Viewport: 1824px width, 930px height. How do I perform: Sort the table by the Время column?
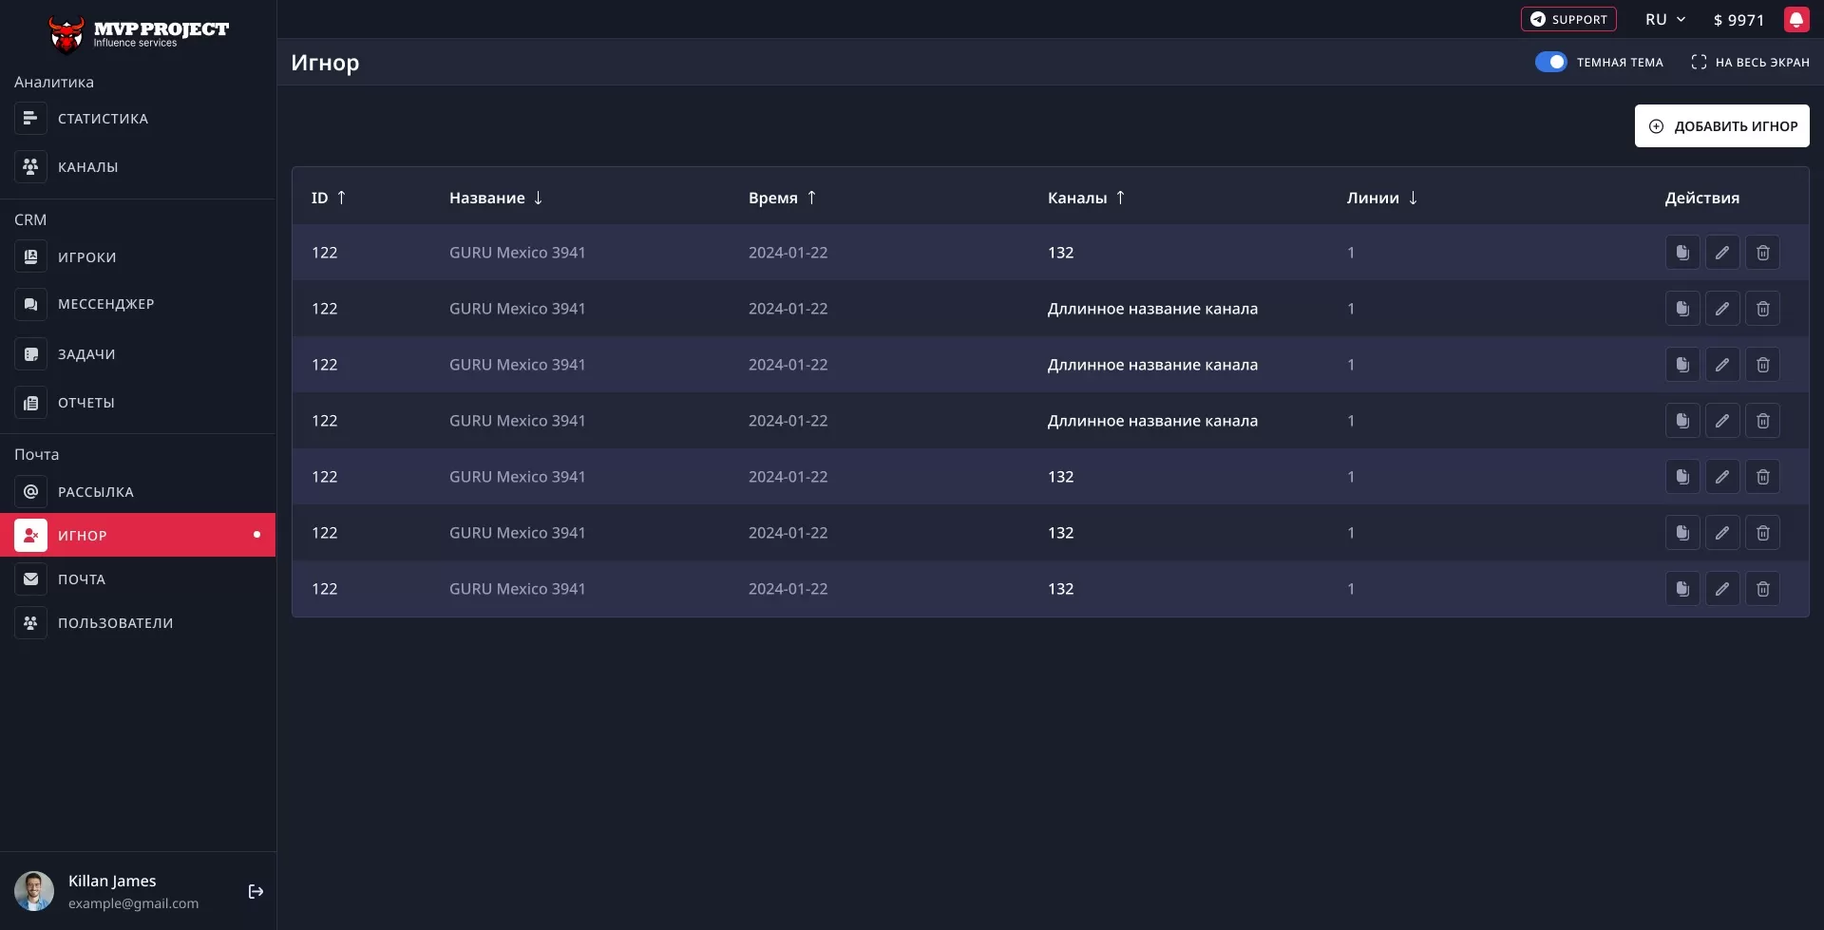[782, 198]
